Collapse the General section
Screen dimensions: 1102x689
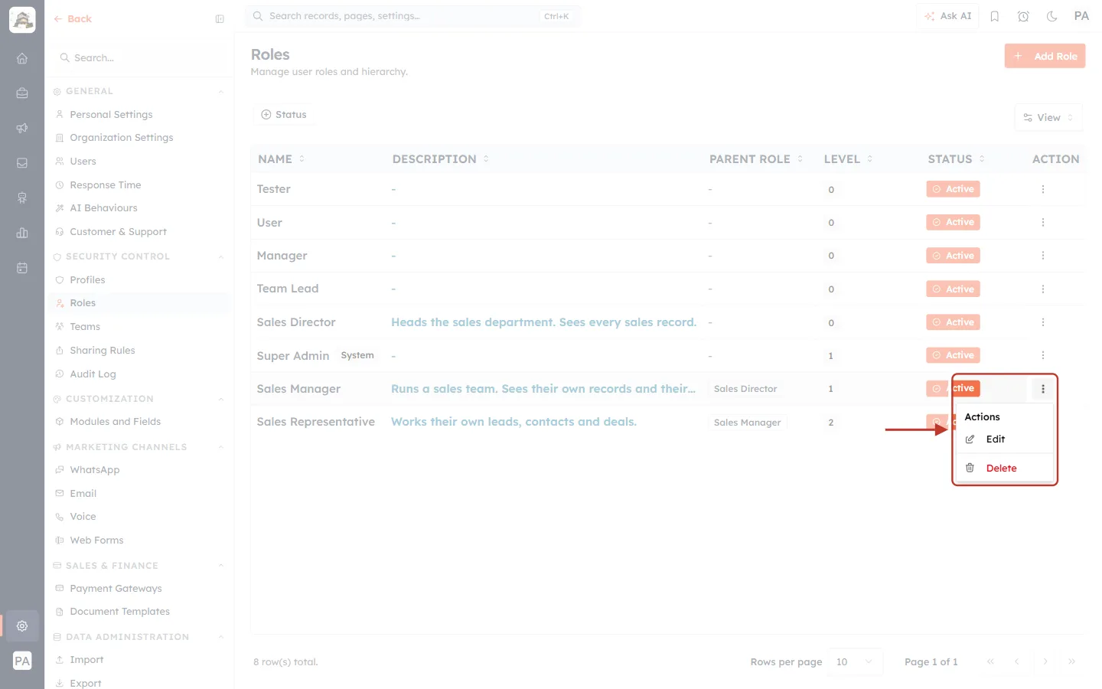tap(220, 92)
